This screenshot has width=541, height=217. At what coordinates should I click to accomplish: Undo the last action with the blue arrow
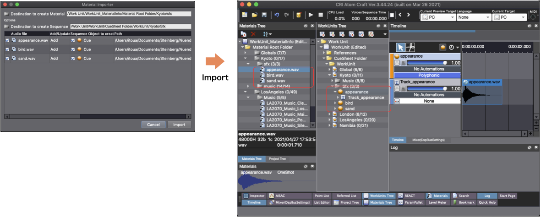277,15
